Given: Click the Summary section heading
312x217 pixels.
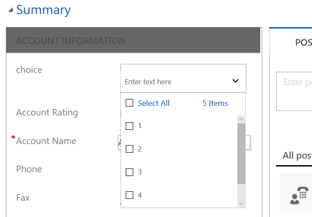Looking at the screenshot, I should (43, 10).
